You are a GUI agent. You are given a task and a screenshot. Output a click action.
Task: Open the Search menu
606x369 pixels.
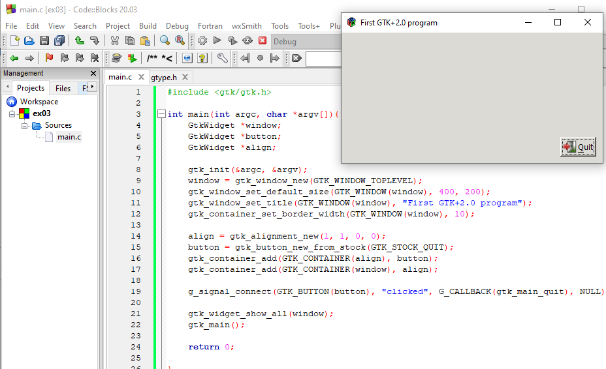[85, 26]
